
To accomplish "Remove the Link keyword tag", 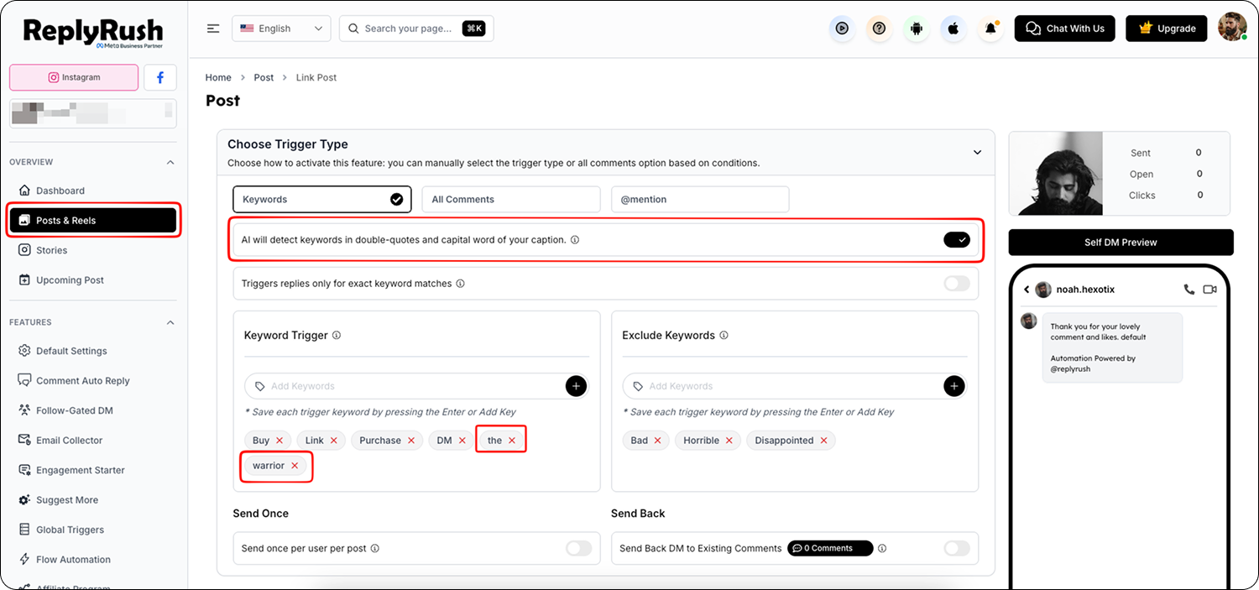I will point(333,441).
